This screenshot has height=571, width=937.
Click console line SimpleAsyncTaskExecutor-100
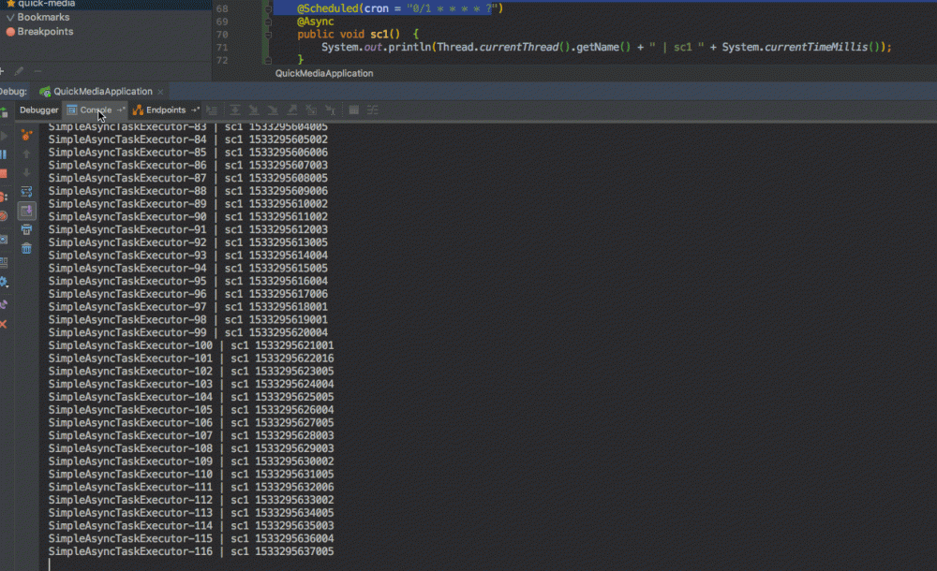tap(190, 345)
